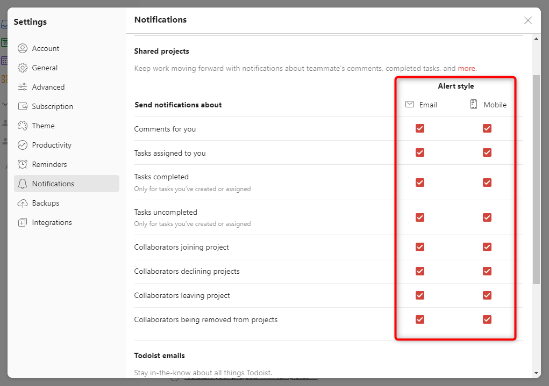Click the Theme palette icon
The height and width of the screenshot is (386, 549).
pyautogui.click(x=23, y=126)
